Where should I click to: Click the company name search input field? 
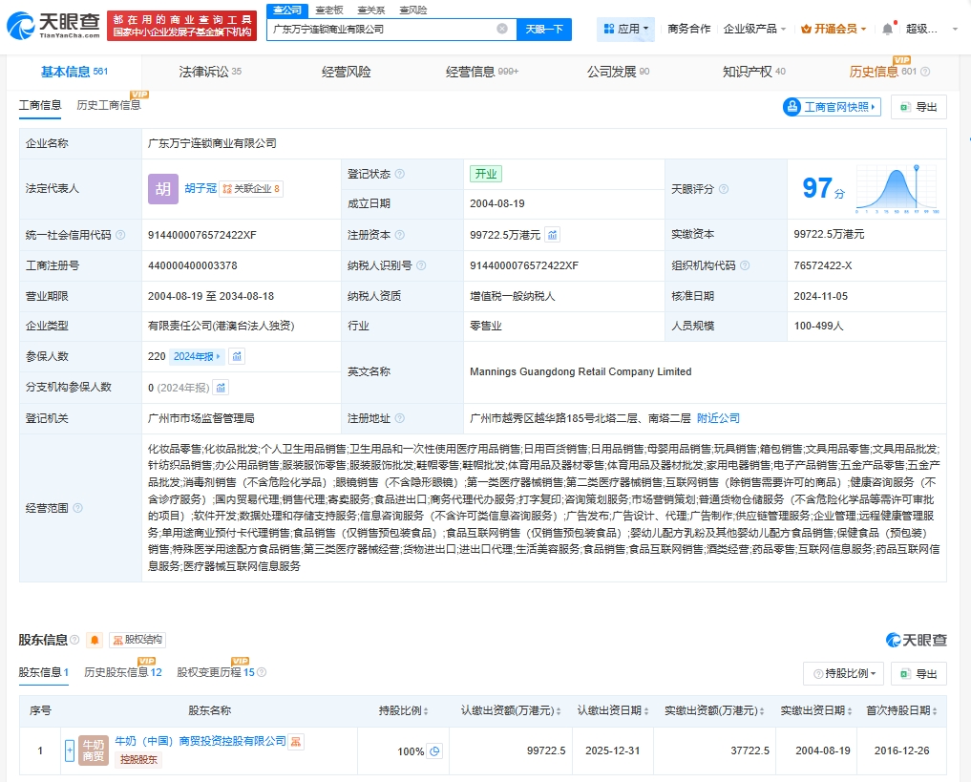pos(382,30)
